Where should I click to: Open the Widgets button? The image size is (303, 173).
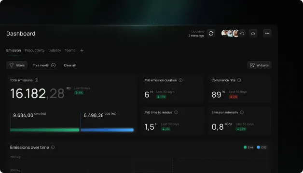click(x=259, y=65)
